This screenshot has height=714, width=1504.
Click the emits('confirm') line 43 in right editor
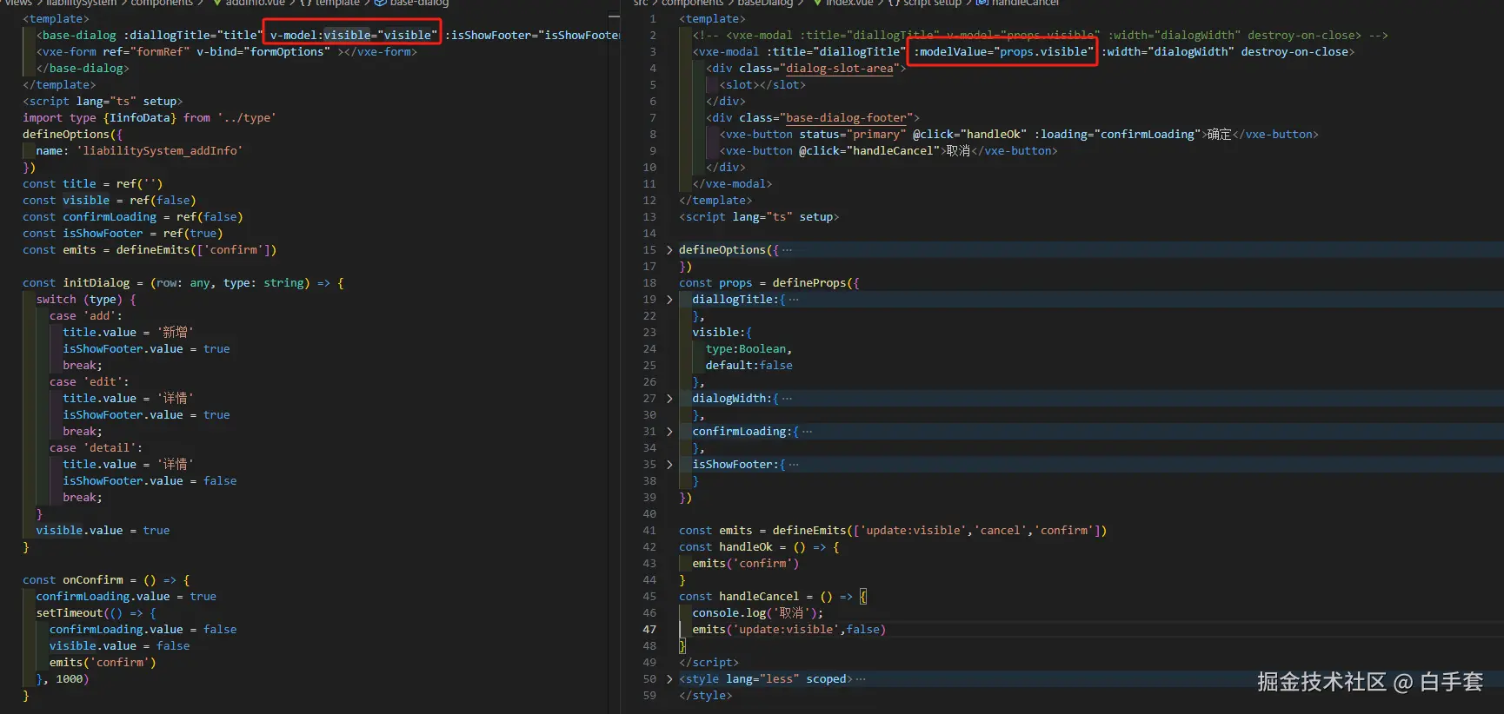point(745,564)
